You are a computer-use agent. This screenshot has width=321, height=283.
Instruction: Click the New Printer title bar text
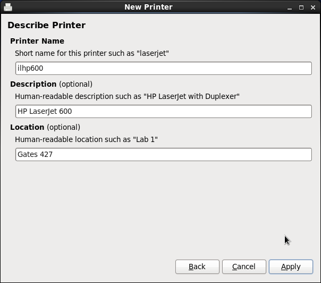148,7
